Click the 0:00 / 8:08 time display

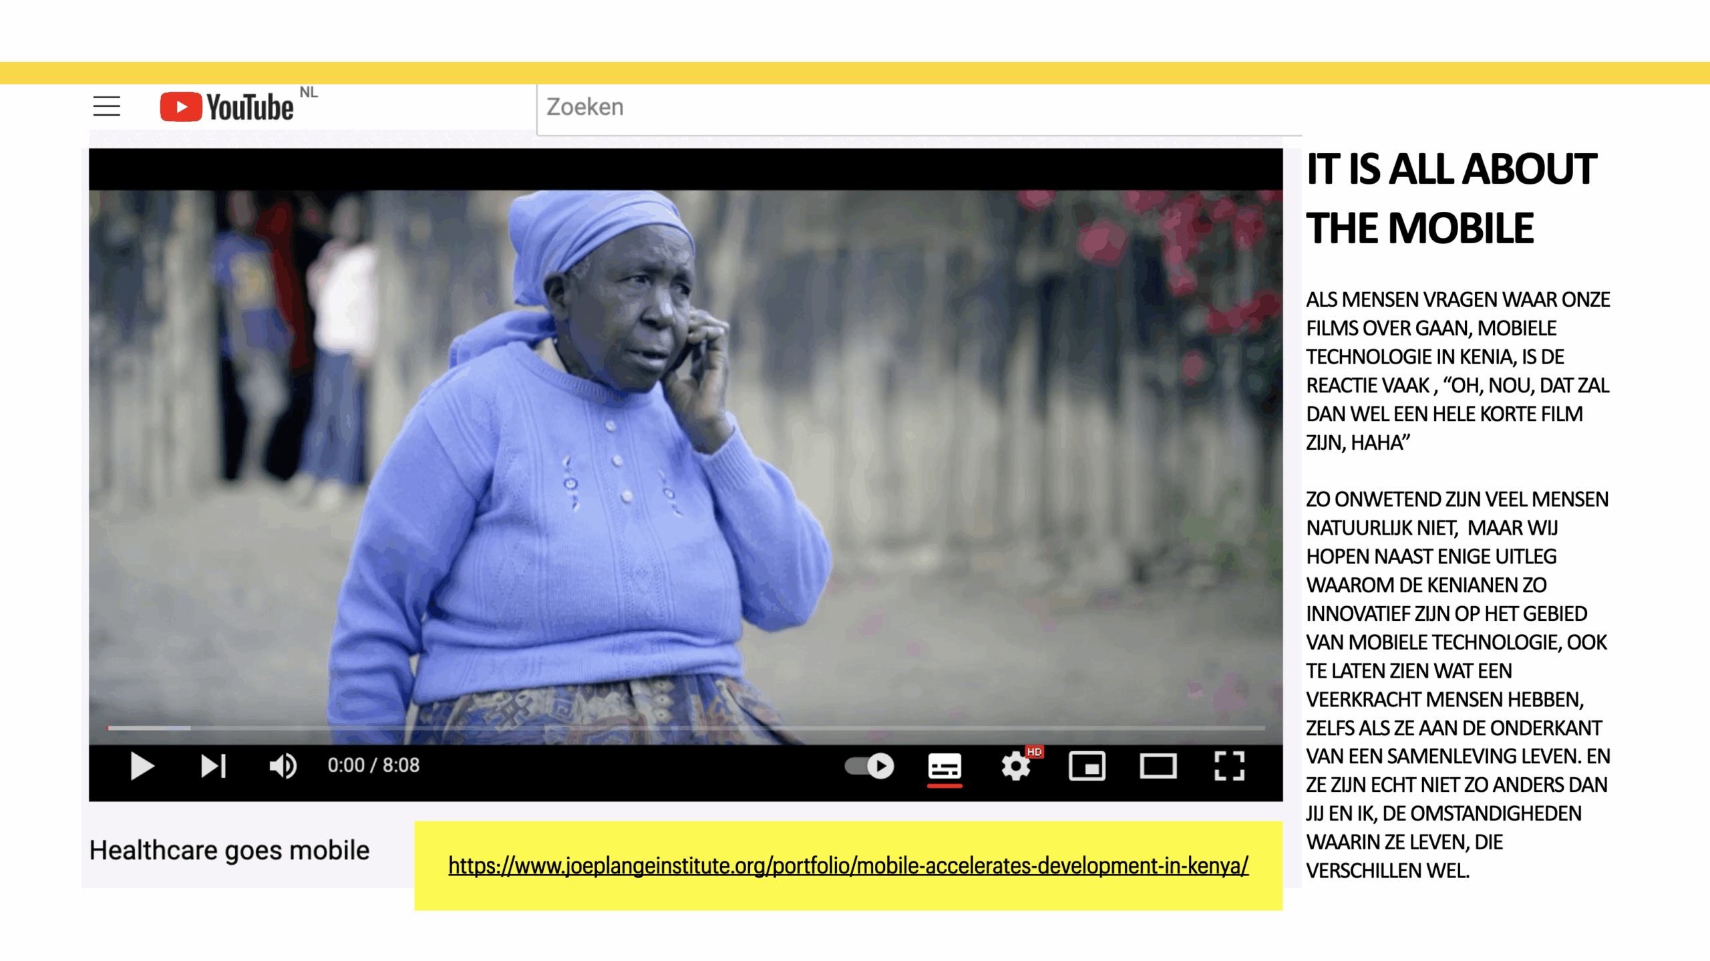373,765
